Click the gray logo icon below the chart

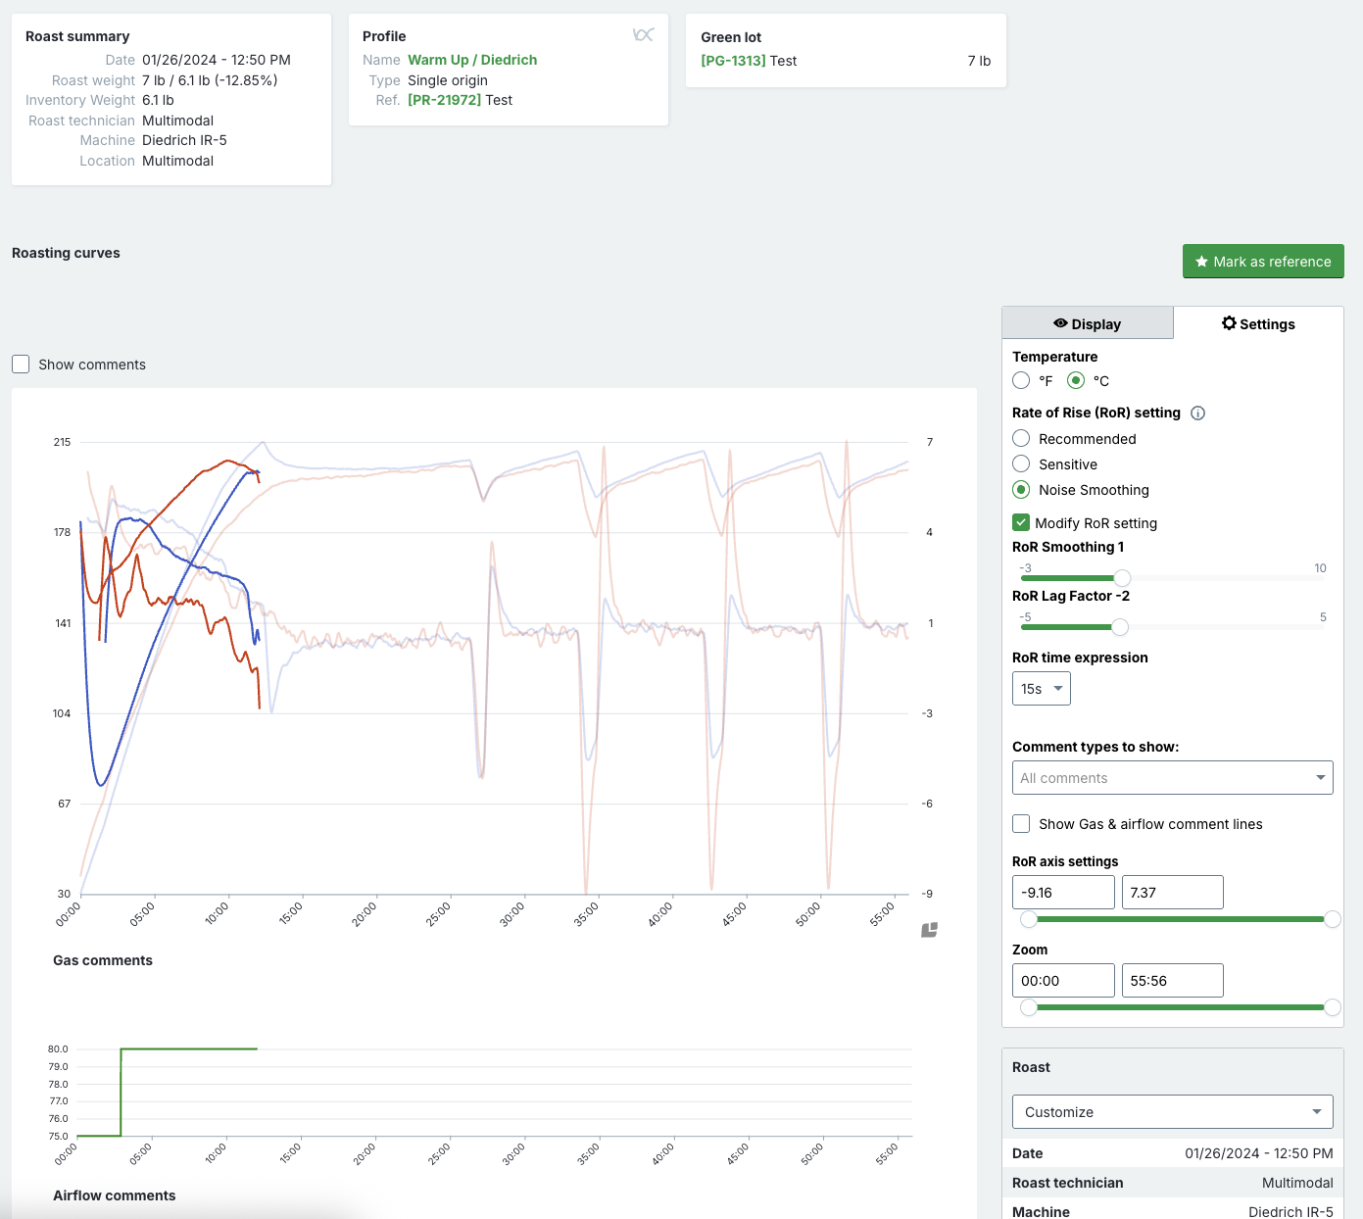(929, 930)
